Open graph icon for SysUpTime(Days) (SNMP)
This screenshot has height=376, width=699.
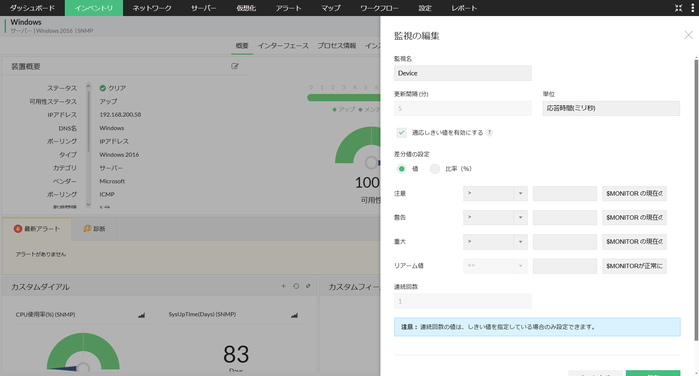coord(294,315)
